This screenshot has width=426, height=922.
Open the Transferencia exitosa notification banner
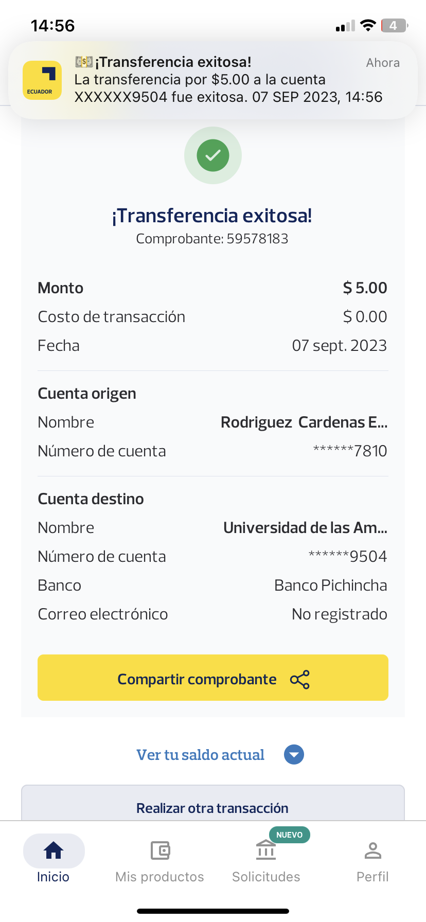(x=226, y=80)
